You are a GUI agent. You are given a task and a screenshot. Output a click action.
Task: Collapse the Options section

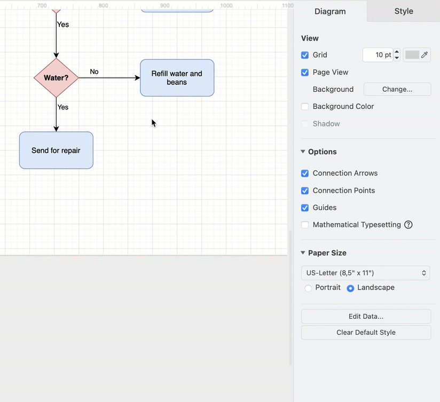click(x=303, y=152)
